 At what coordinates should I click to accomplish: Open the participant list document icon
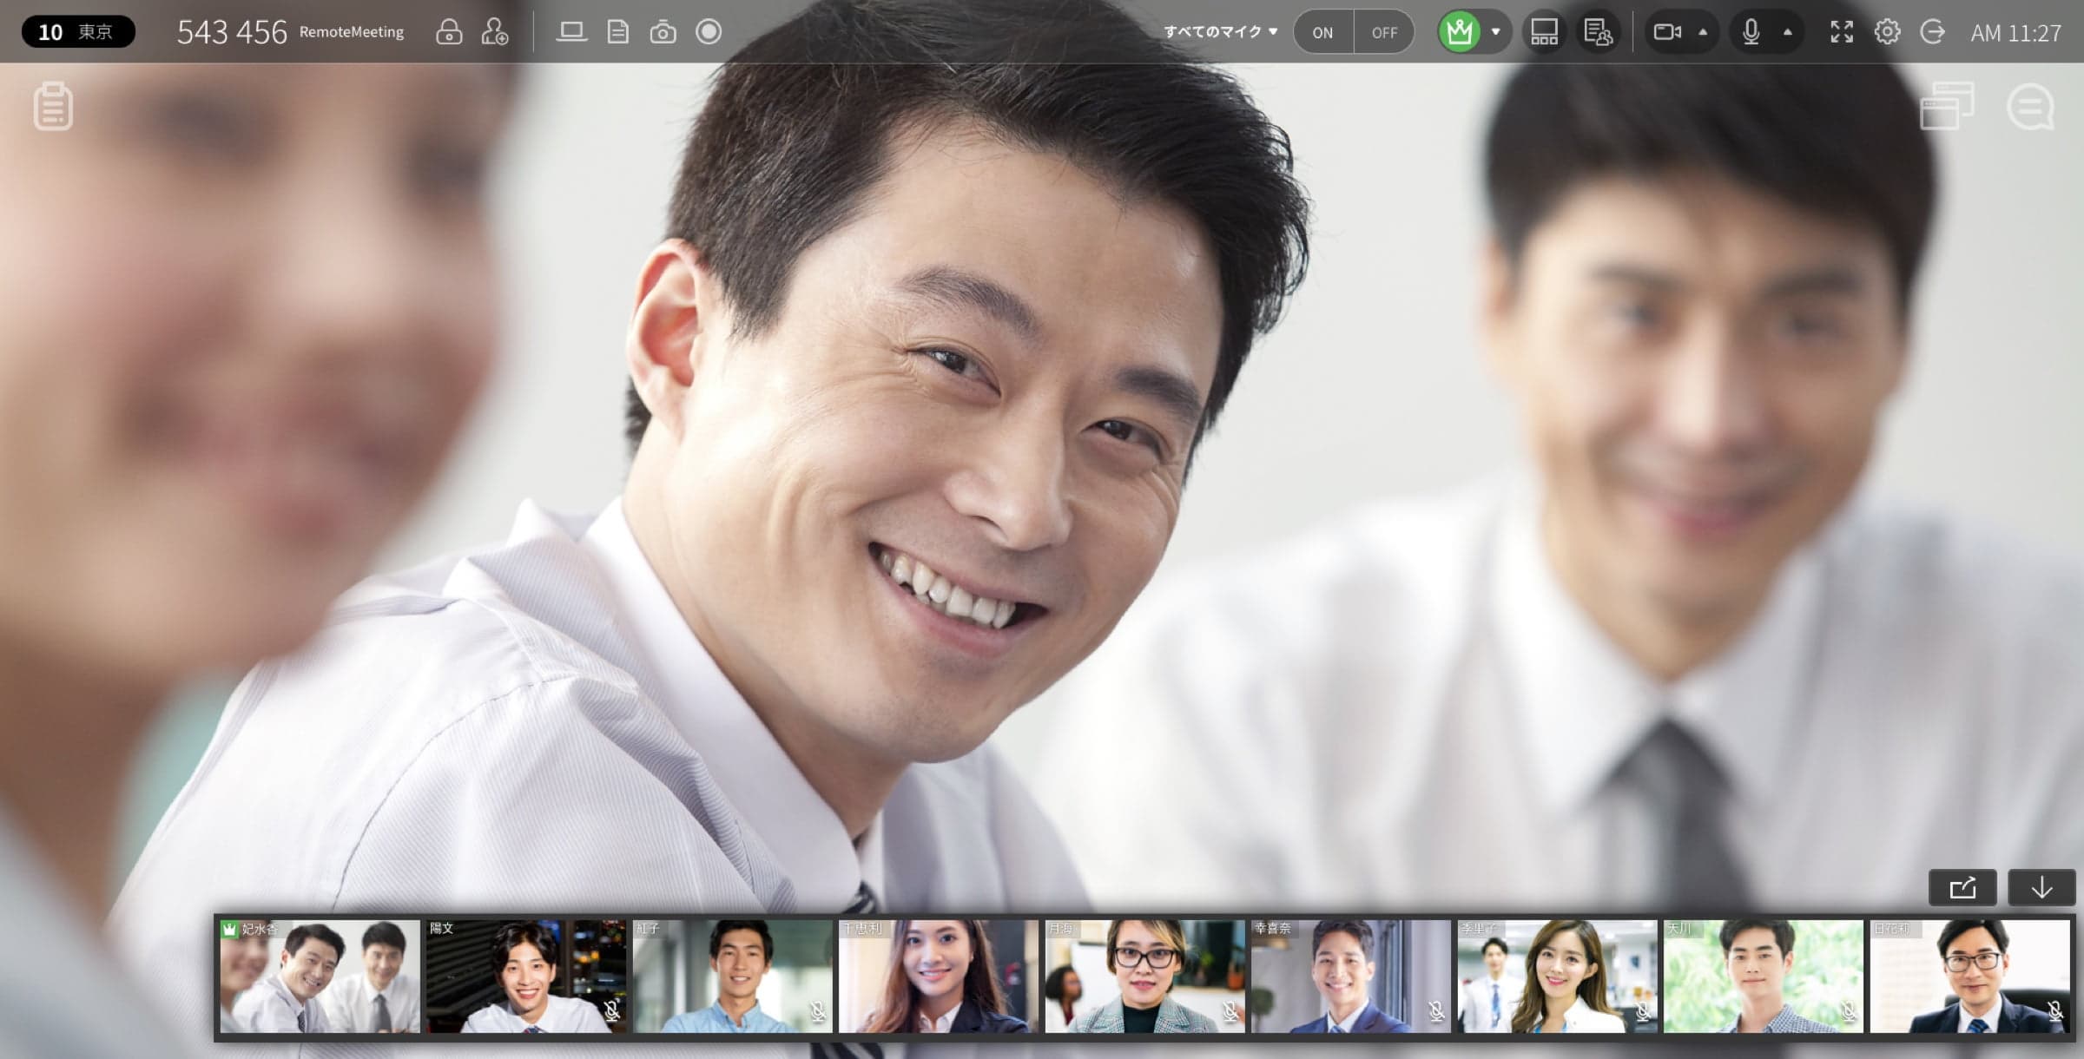point(1598,32)
